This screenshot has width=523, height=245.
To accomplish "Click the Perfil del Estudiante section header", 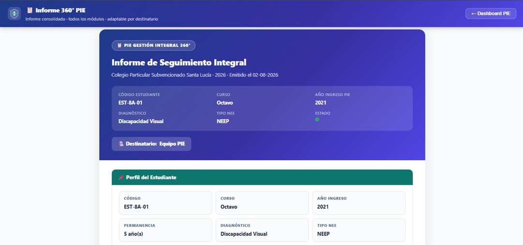I will pyautogui.click(x=262, y=177).
